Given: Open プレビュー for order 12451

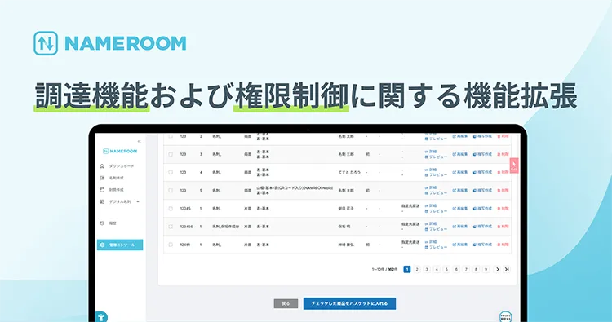Looking at the screenshot, I should 436,247.
